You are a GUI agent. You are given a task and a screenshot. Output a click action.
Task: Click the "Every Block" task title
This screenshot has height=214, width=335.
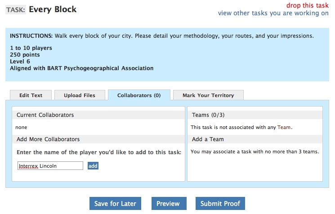(x=53, y=9)
